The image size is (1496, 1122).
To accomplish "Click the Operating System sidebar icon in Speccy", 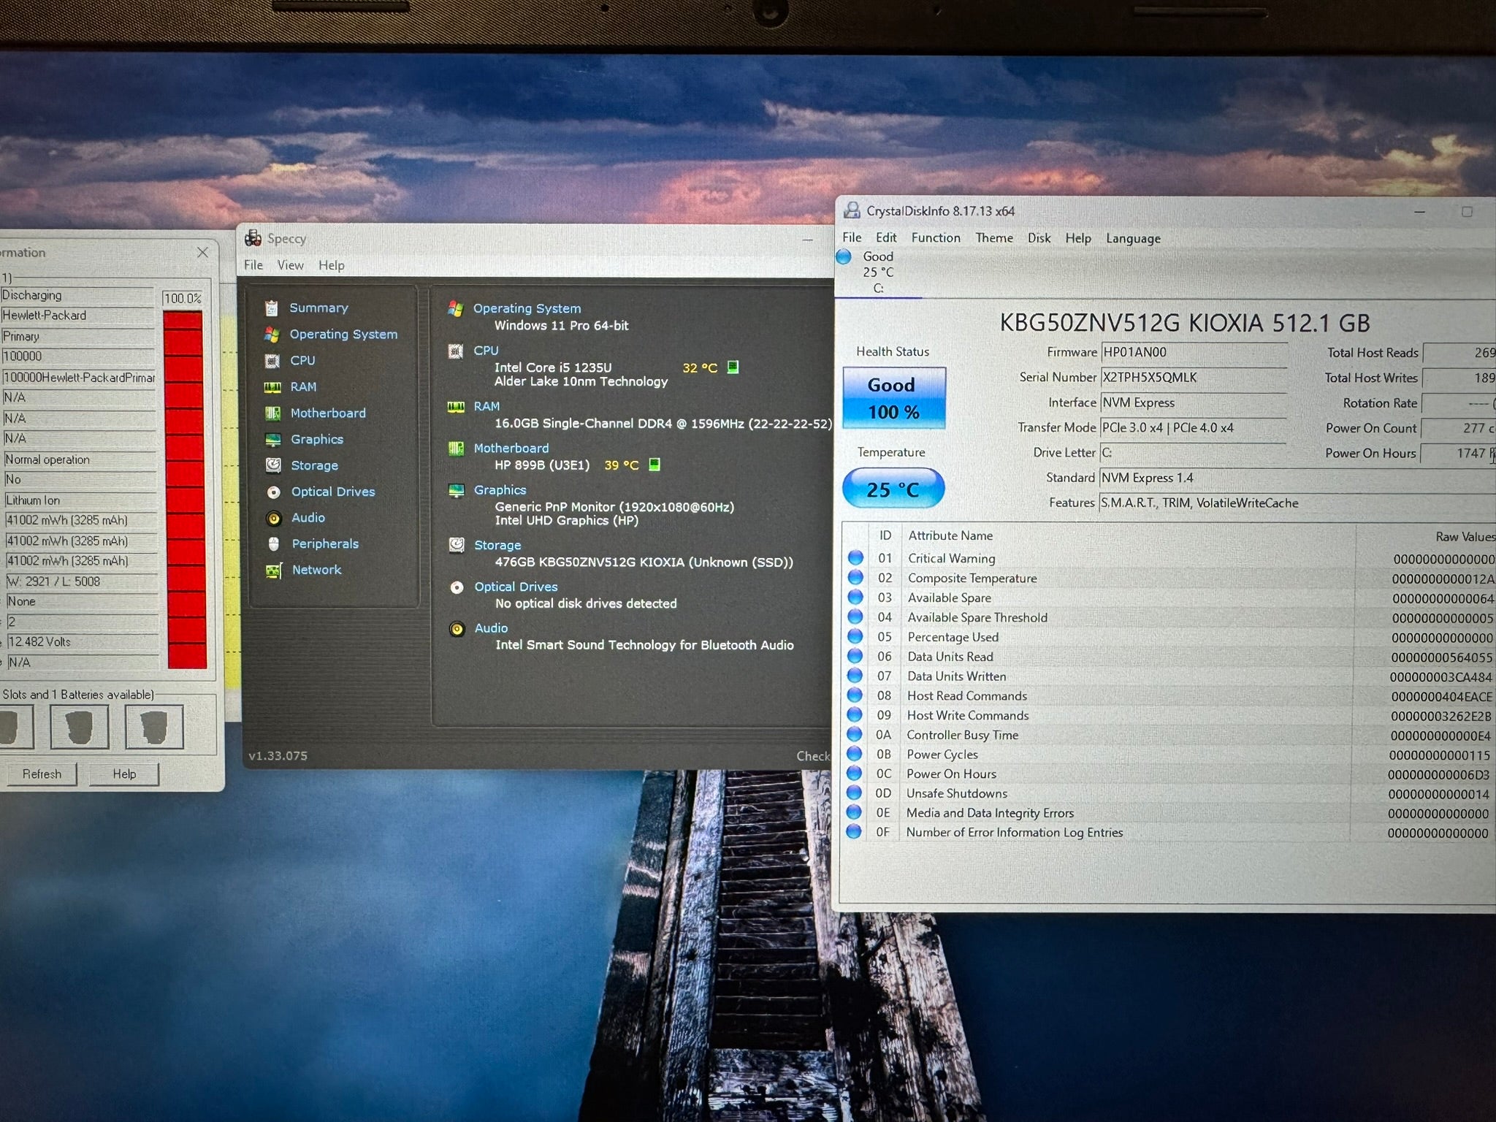I will pos(272,335).
